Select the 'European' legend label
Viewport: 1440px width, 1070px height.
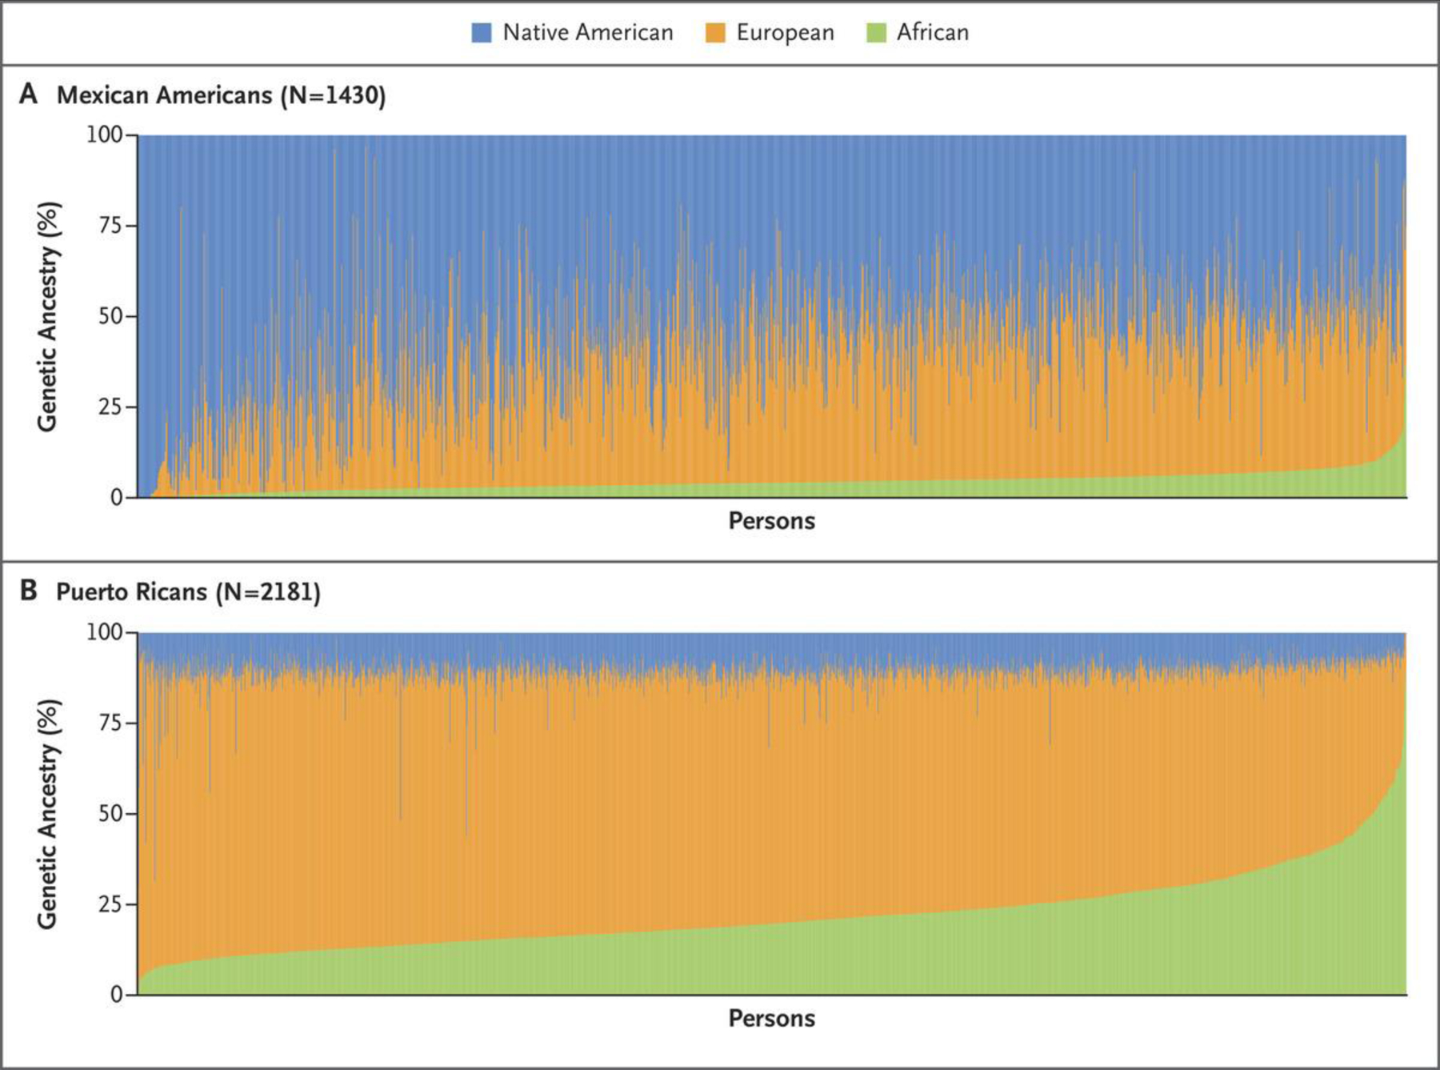point(785,33)
